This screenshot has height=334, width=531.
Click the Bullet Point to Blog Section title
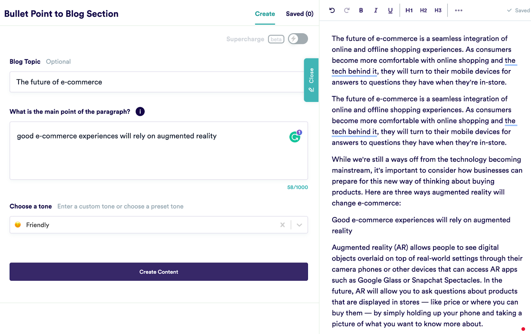pyautogui.click(x=61, y=14)
